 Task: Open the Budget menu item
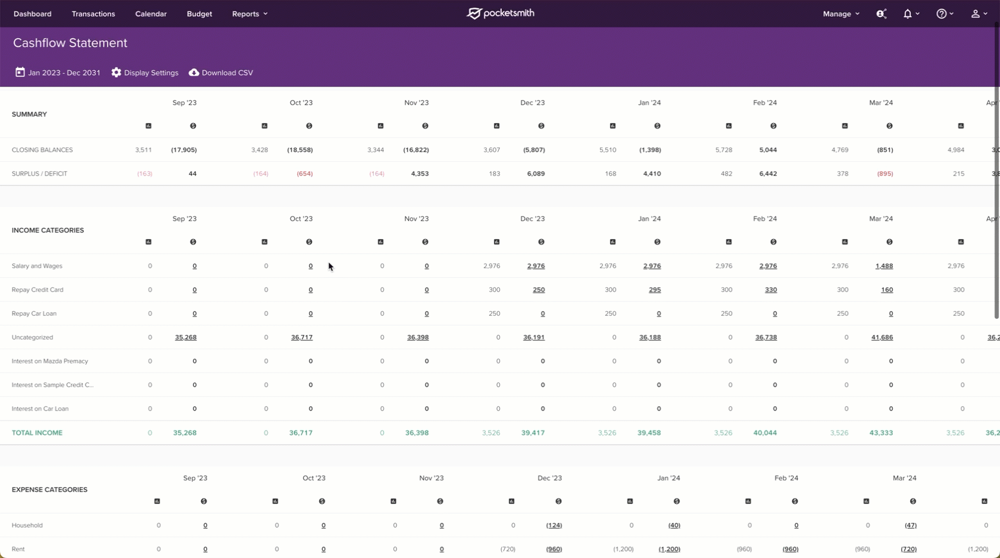tap(199, 14)
